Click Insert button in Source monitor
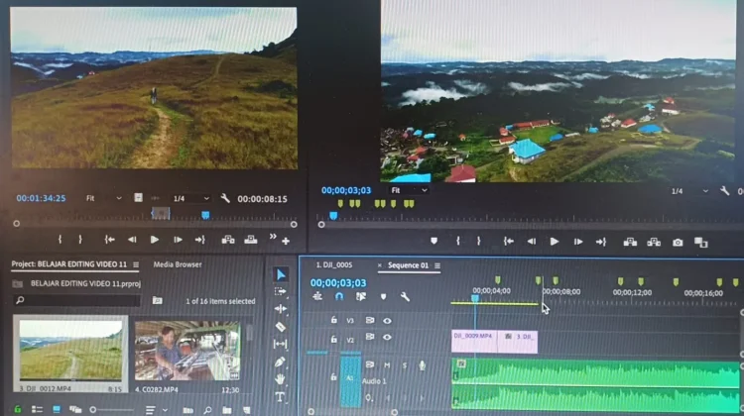The image size is (744, 416). [228, 240]
